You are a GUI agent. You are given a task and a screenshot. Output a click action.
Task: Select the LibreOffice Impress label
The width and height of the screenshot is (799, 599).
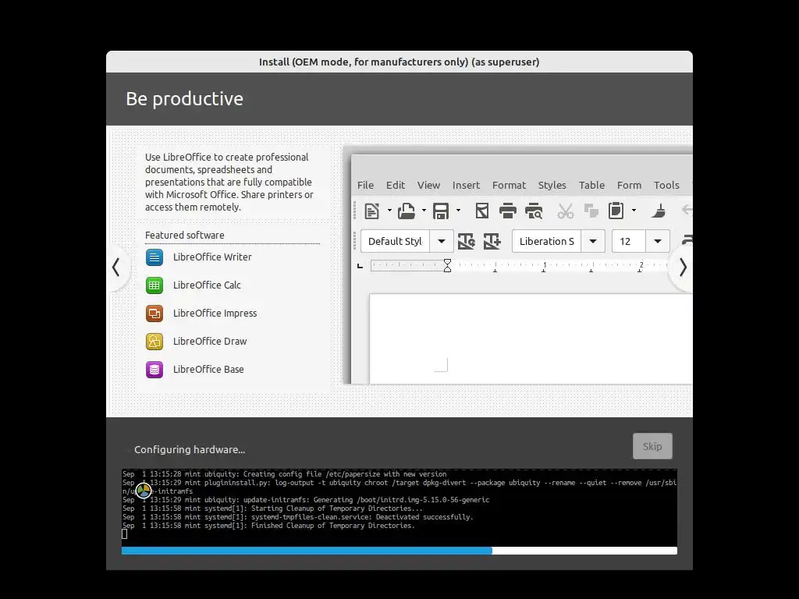pyautogui.click(x=215, y=314)
